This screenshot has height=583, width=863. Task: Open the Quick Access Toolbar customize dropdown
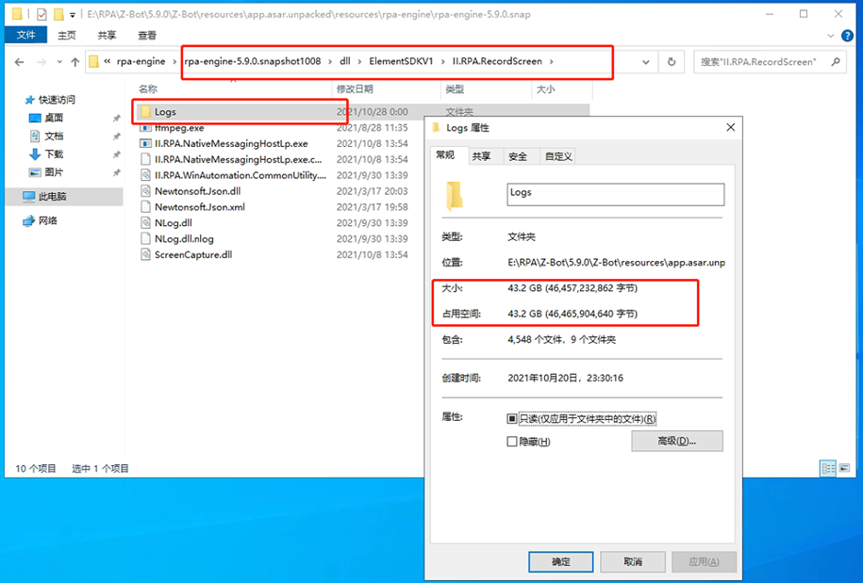coord(73,15)
